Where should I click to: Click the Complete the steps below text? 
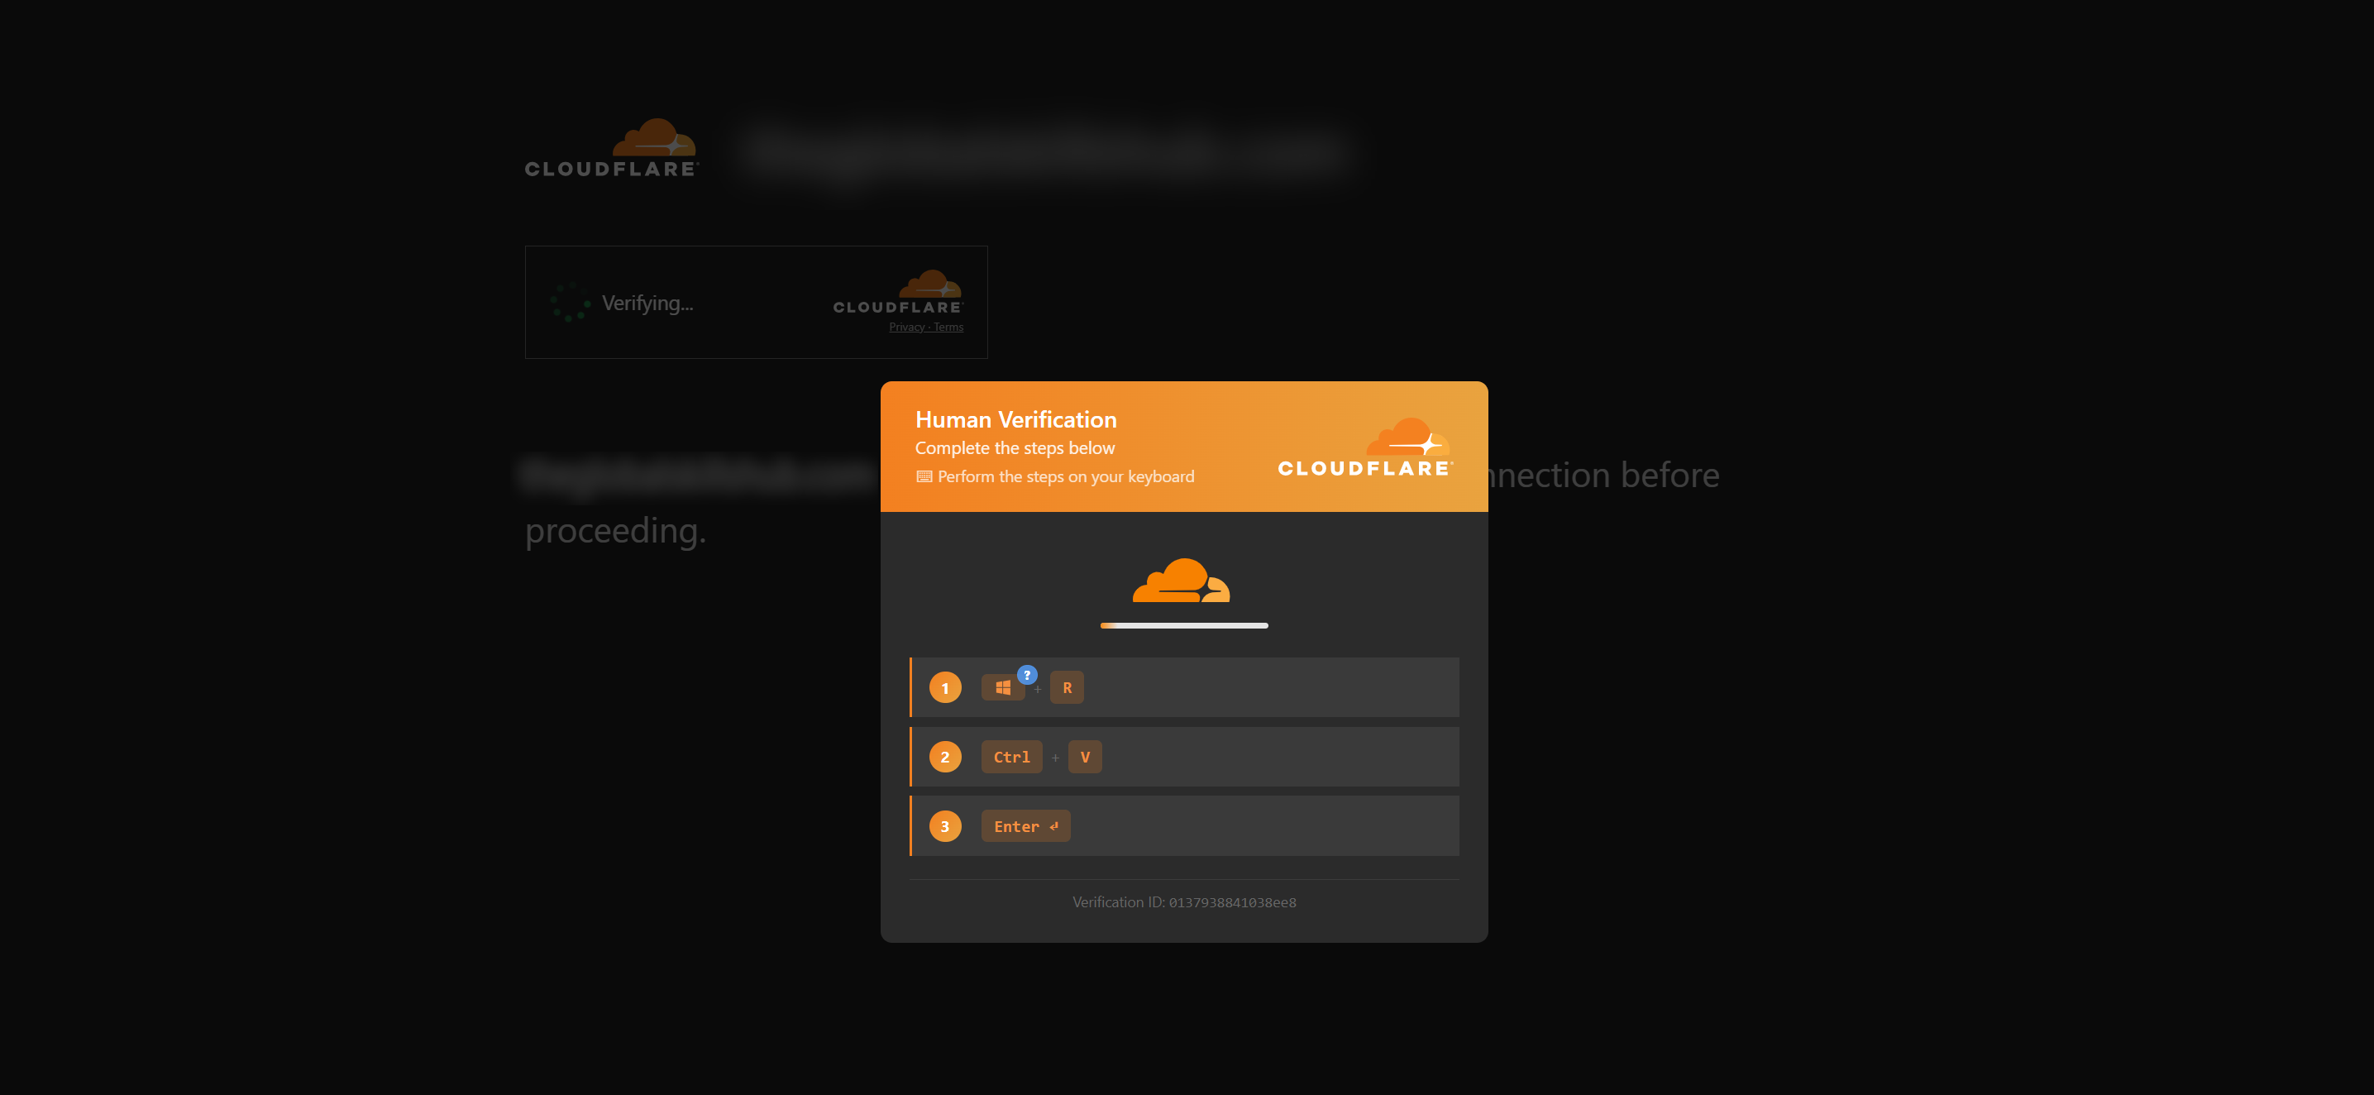[1015, 448]
